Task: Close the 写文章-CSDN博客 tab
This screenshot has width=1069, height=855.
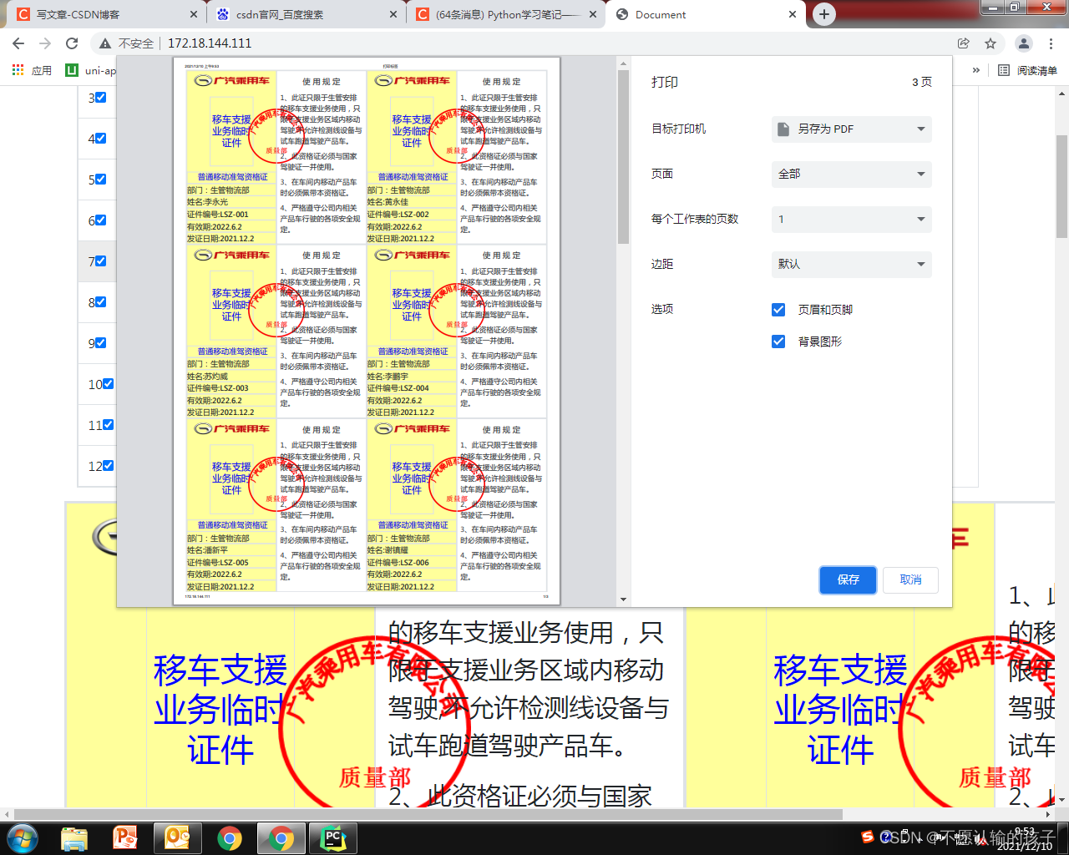Action: point(194,14)
